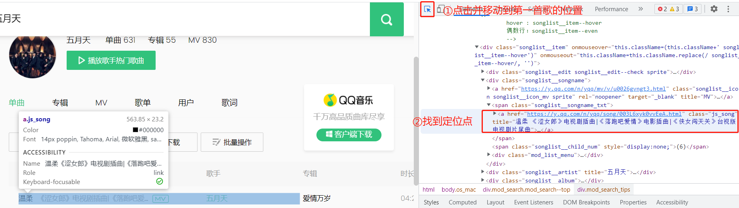
Task: Open the Layout pane tab
Action: (495, 202)
